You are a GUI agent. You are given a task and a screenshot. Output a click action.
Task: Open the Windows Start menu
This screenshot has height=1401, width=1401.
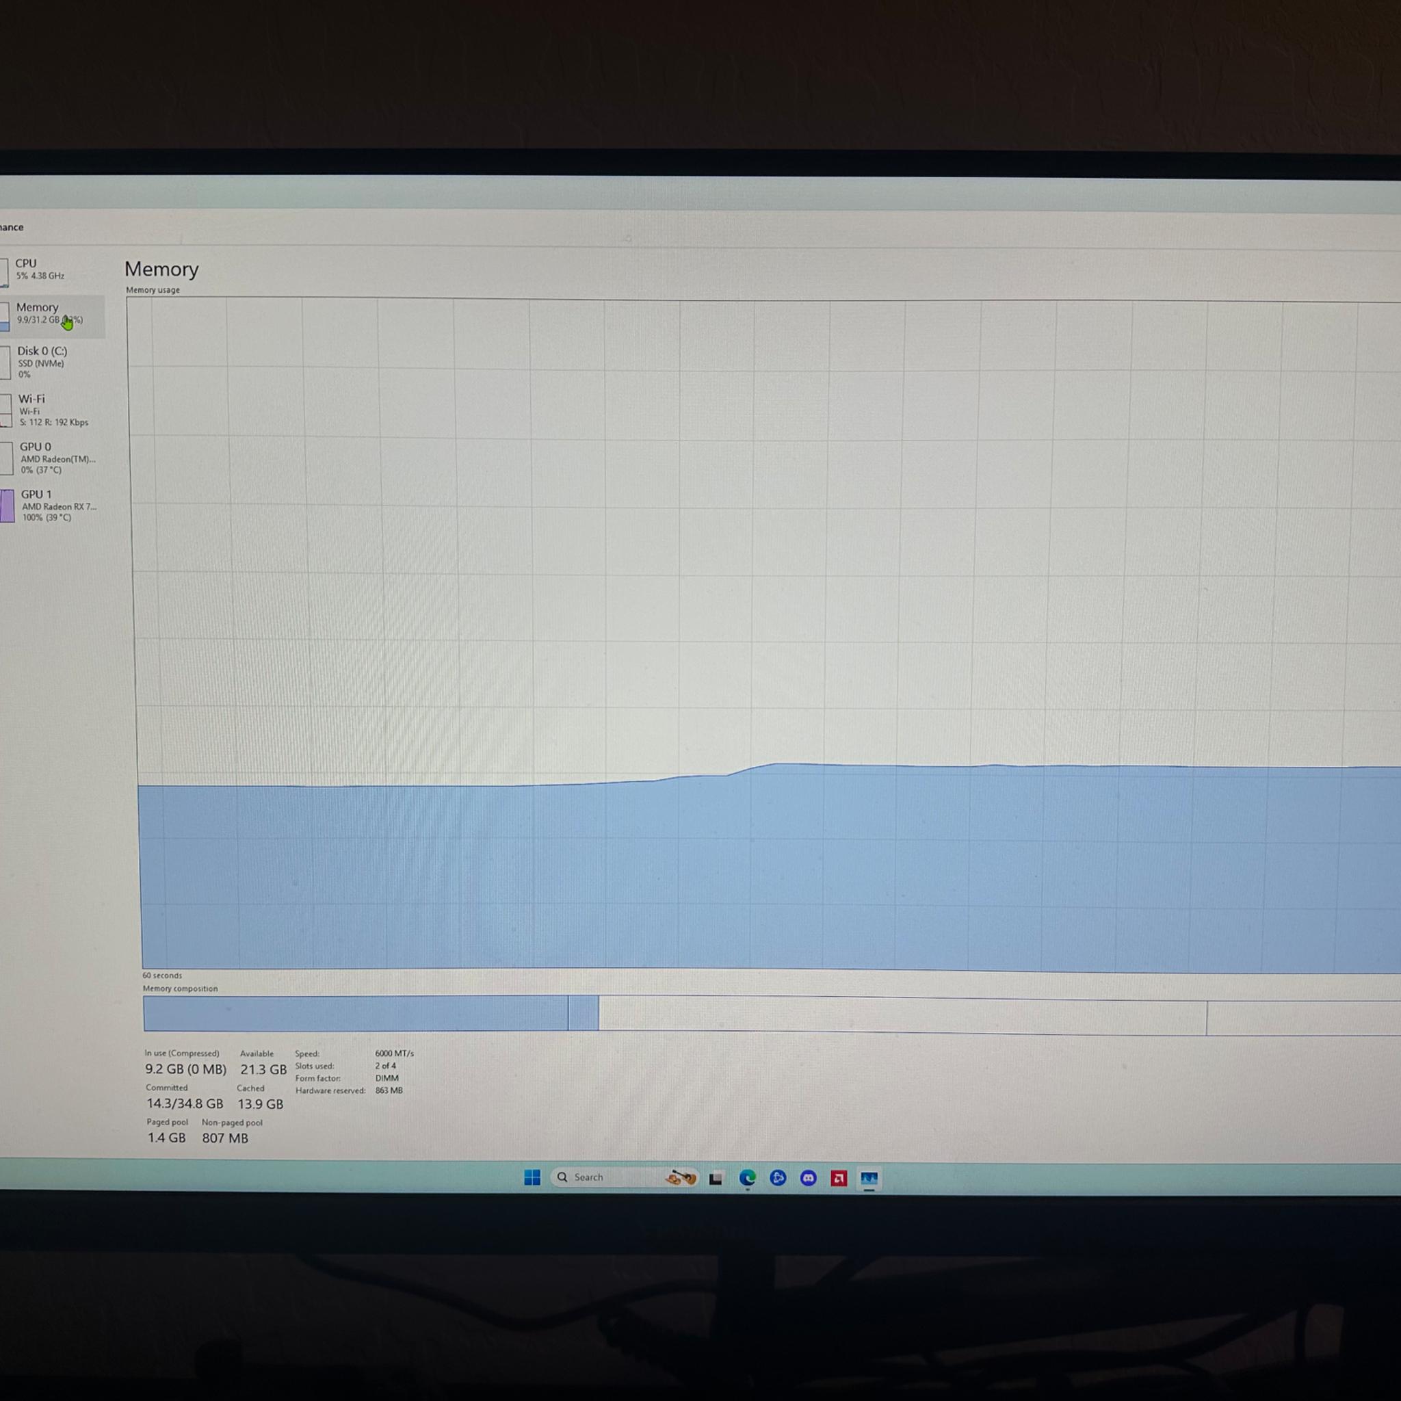pos(532,1177)
